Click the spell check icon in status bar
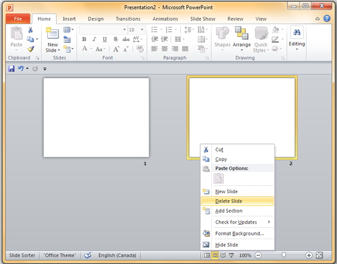This screenshot has height=264, width=337. (x=88, y=255)
